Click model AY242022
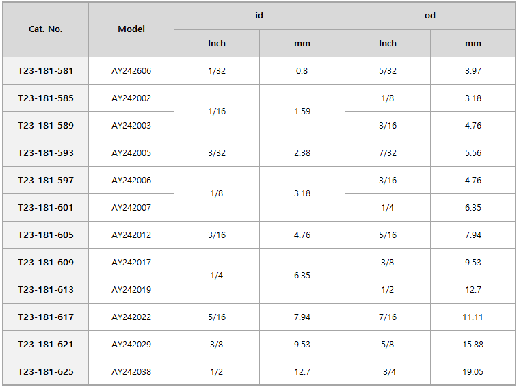The height and width of the screenshot is (387, 517). click(131, 317)
